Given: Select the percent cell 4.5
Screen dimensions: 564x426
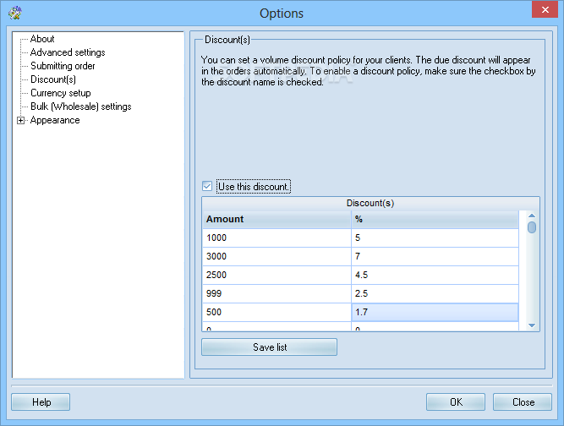Looking at the screenshot, I should pyautogui.click(x=435, y=276).
